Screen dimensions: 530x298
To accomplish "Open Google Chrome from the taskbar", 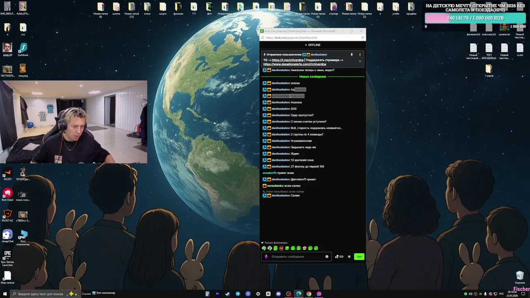I will (309, 294).
